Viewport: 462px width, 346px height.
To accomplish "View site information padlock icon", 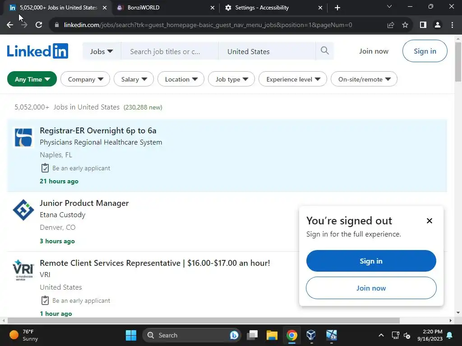I will coord(57,25).
